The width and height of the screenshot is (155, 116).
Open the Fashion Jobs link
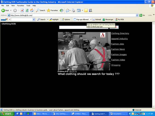[x=118, y=44]
